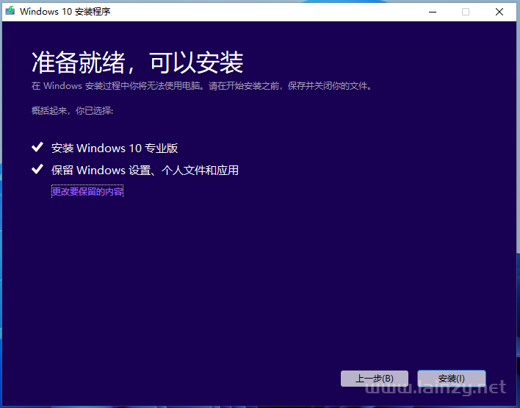Close the Windows 10 setup window
The width and height of the screenshot is (520, 408).
click(x=499, y=11)
